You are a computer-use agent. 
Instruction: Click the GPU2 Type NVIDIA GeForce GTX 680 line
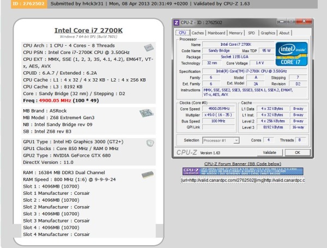(x=66, y=156)
